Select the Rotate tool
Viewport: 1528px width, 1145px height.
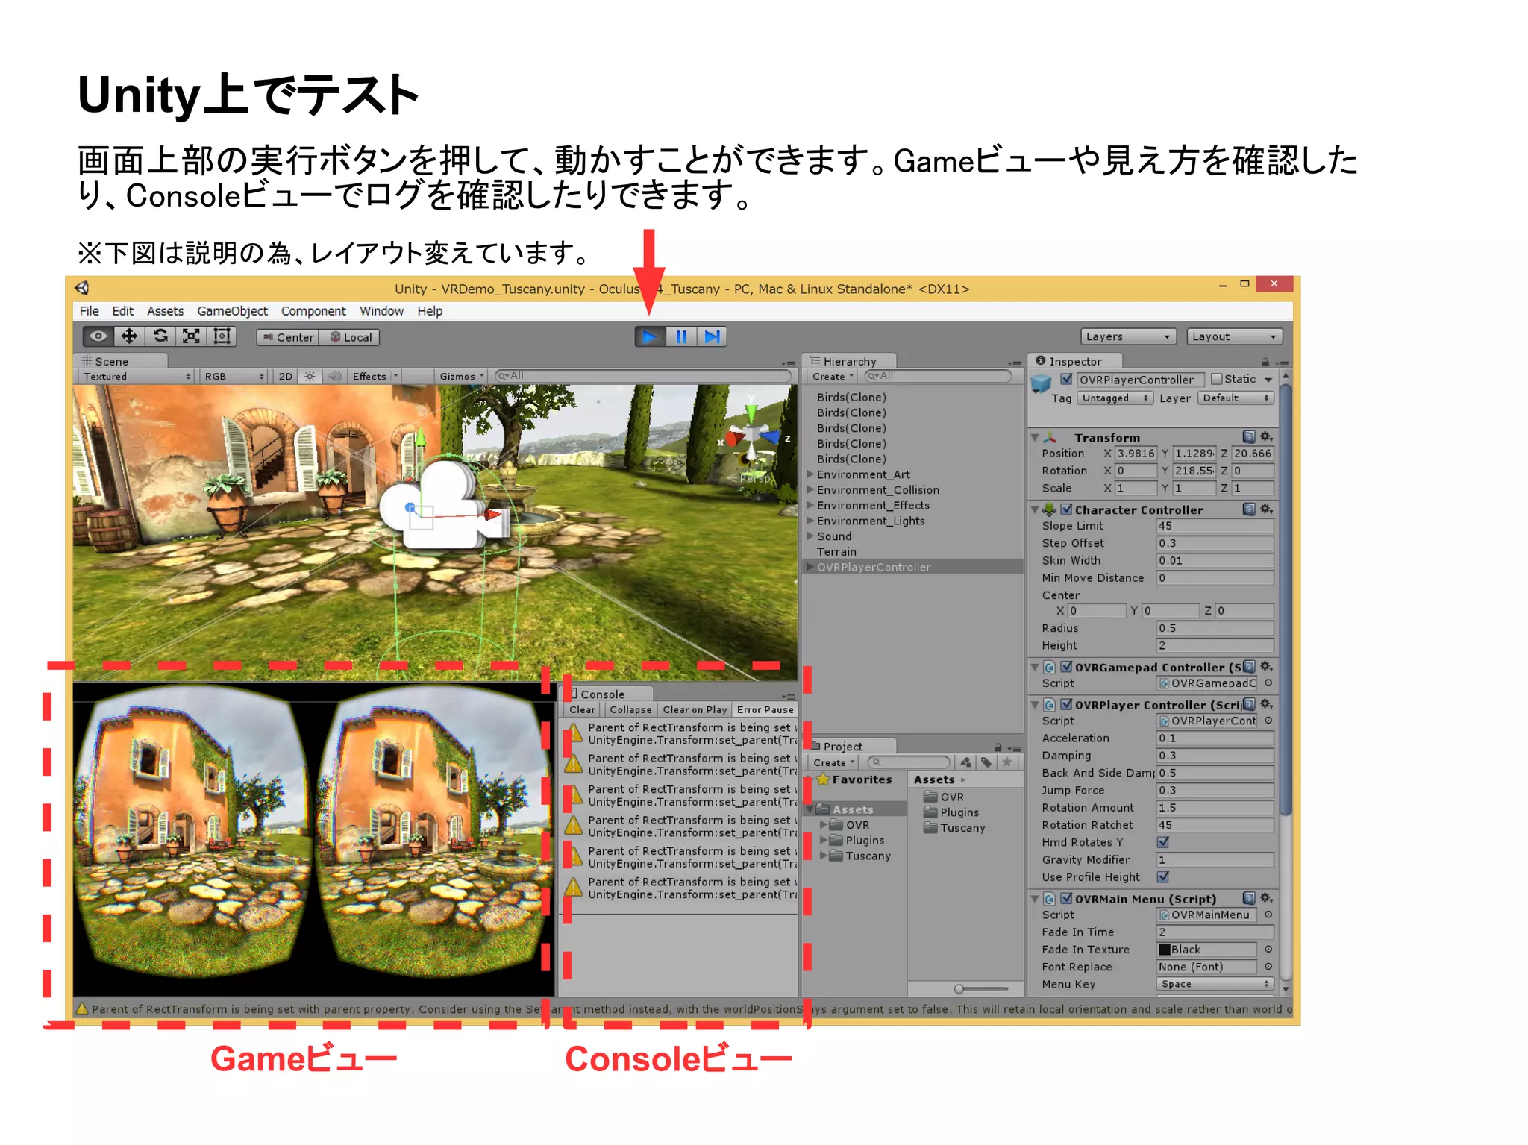160,336
